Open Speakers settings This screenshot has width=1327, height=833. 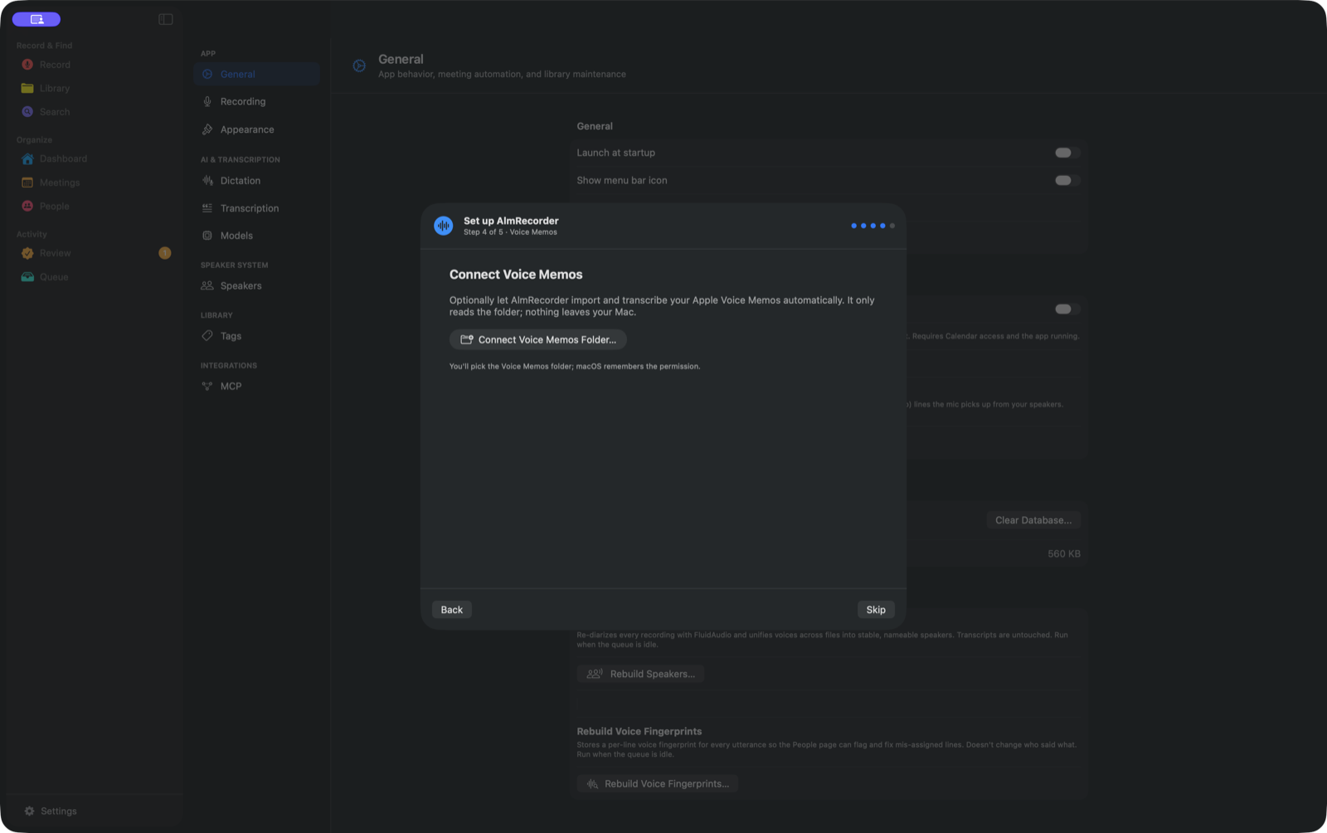pos(257,285)
